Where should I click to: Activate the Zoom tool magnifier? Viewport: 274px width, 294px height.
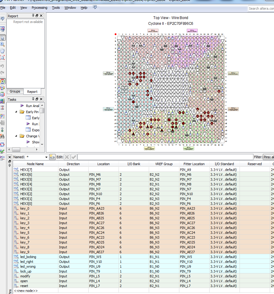pos(2,44)
